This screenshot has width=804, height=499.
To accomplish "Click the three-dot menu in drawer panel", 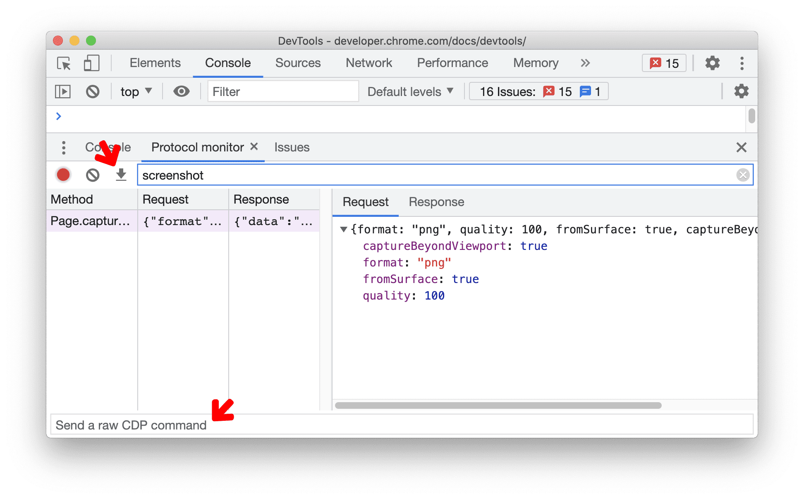I will 64,147.
